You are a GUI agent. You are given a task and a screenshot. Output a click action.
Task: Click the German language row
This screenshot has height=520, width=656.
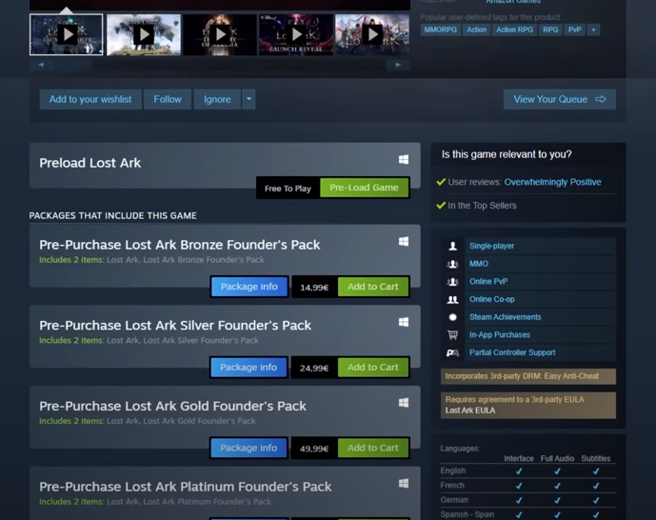(x=528, y=500)
